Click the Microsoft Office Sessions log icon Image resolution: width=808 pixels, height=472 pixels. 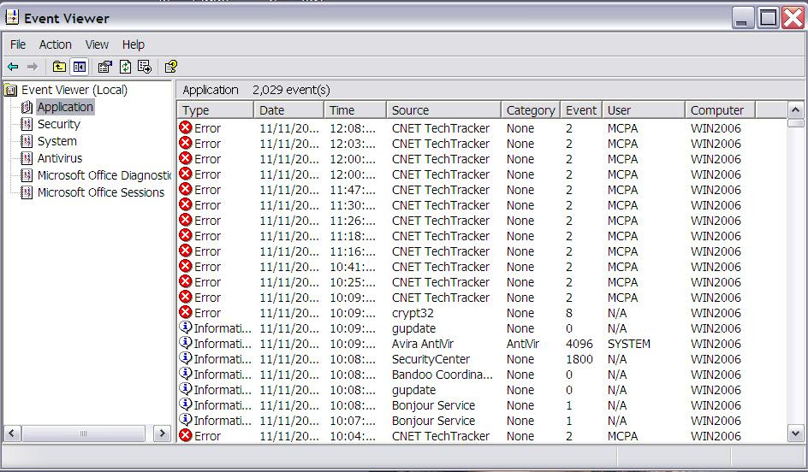(27, 192)
